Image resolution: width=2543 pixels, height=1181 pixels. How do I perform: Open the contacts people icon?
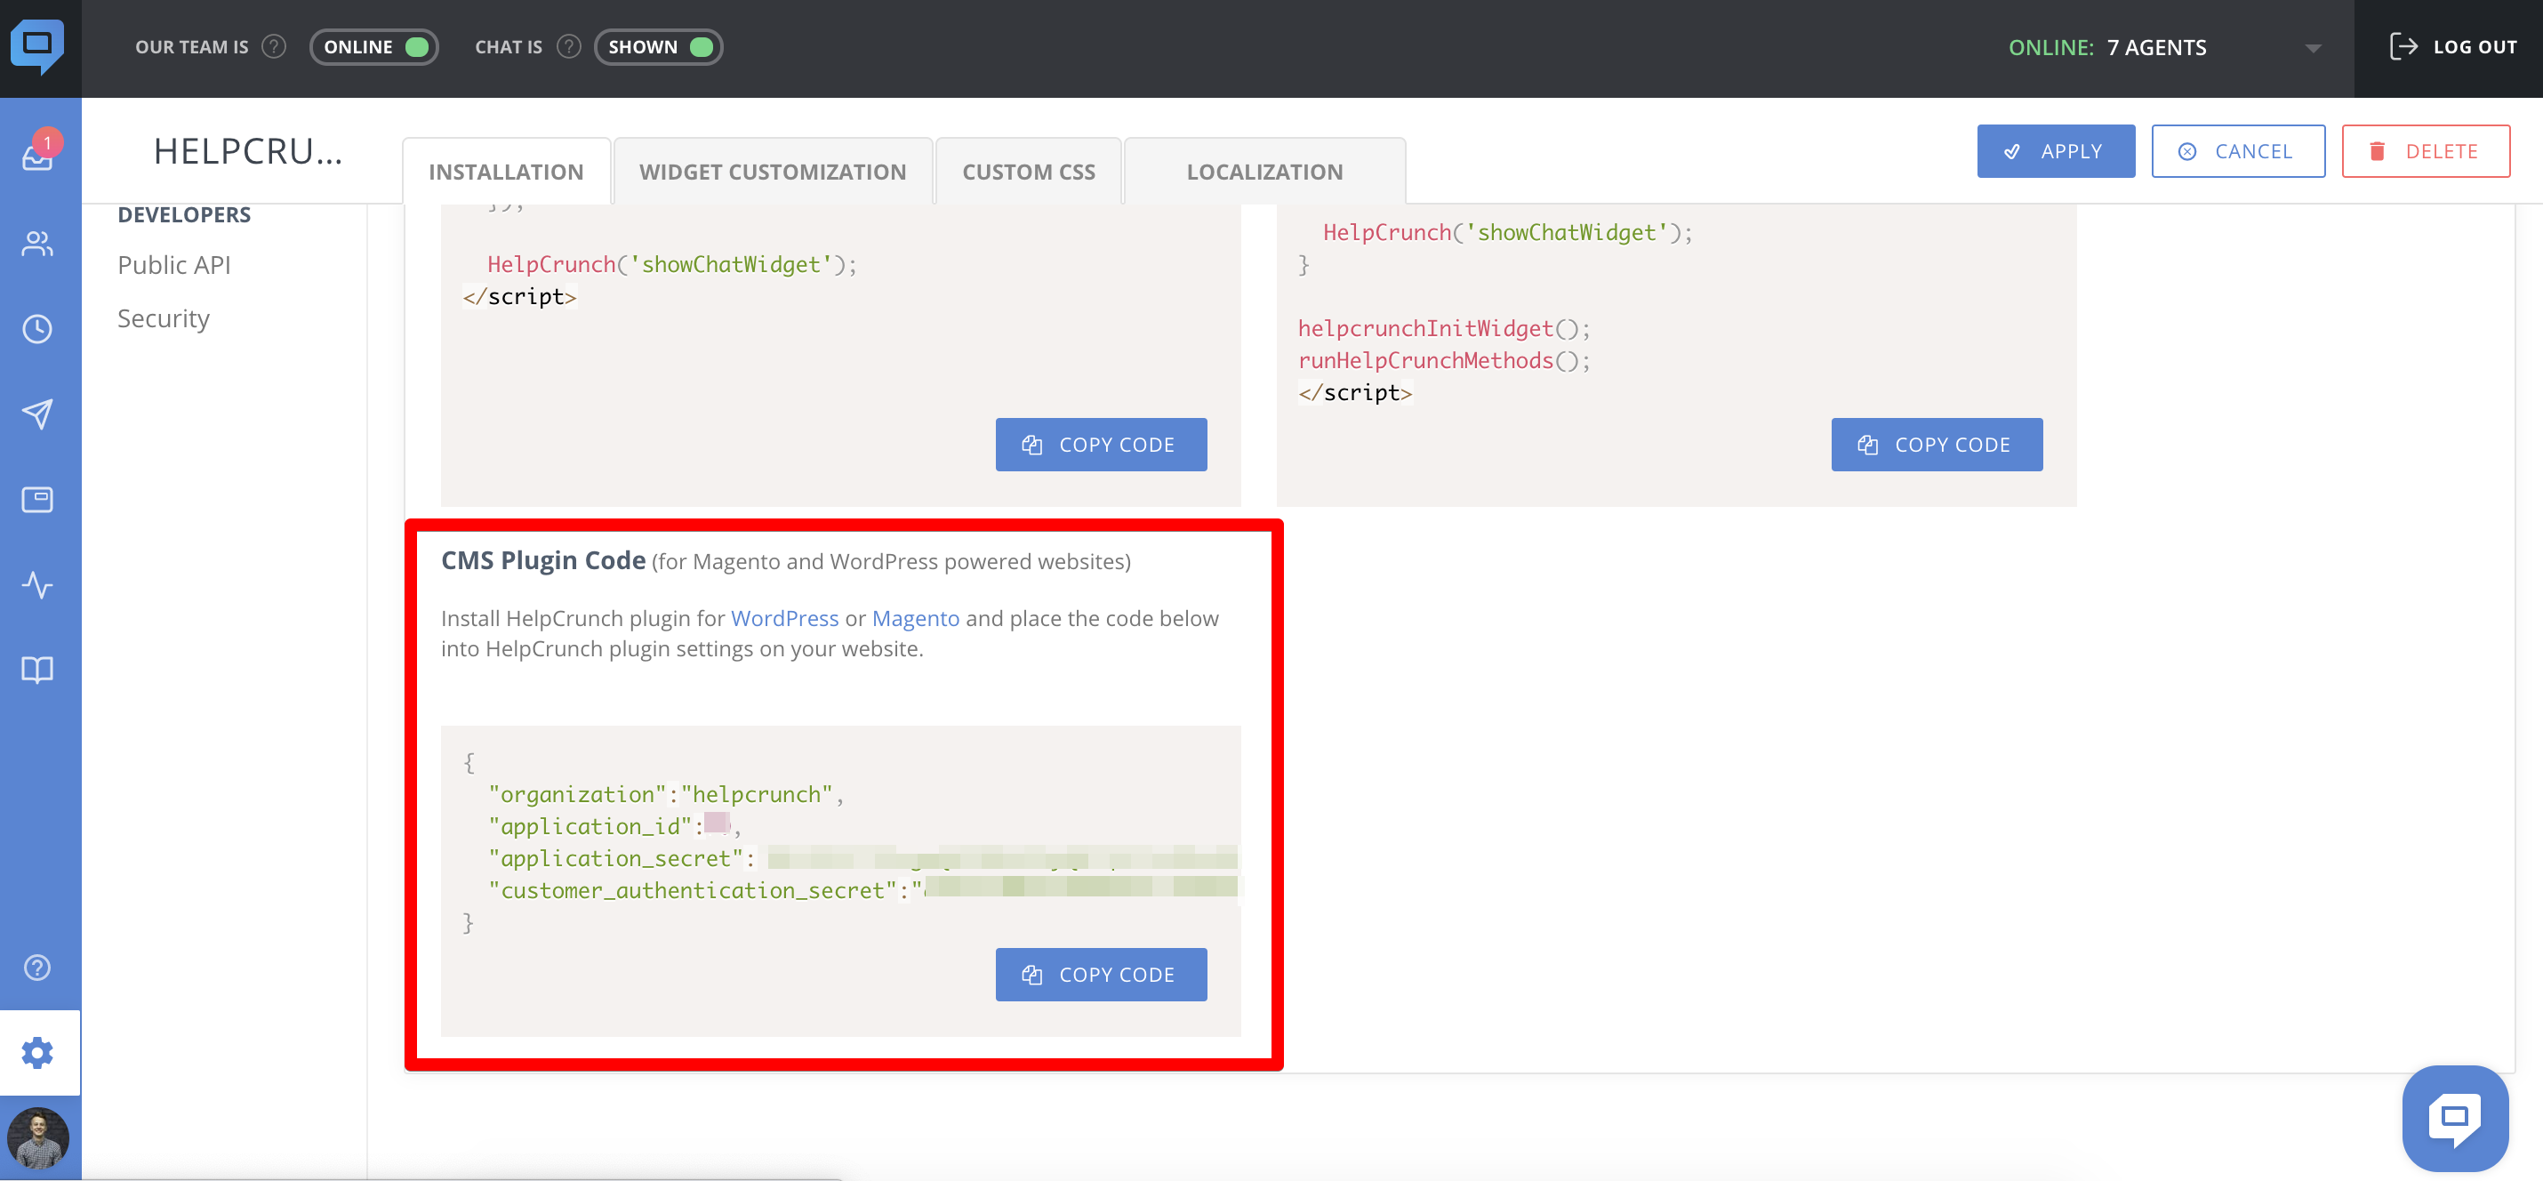pyautogui.click(x=37, y=243)
